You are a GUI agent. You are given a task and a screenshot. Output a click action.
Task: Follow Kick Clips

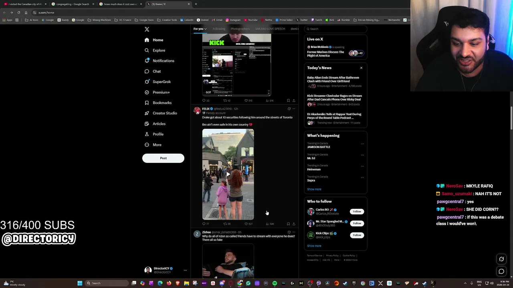coord(357,235)
